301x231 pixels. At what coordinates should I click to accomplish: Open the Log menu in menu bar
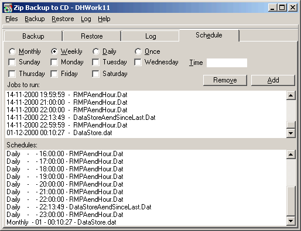click(x=86, y=19)
